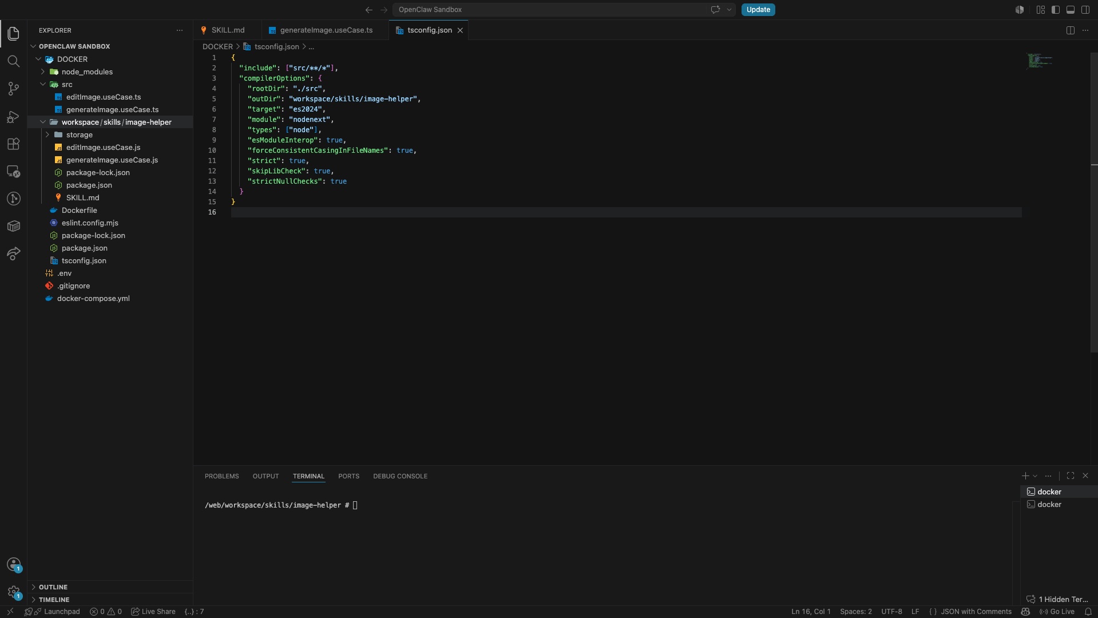Viewport: 1098px width, 618px height.
Task: Click the Update button
Action: [x=758, y=10]
